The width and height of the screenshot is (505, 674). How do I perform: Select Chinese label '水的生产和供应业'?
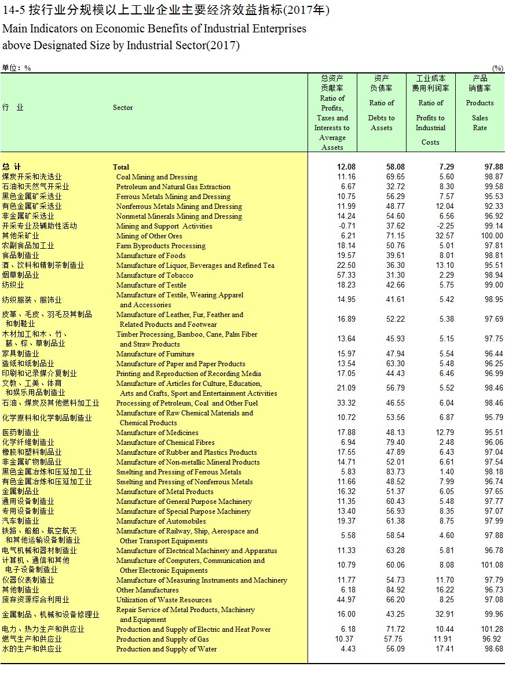click(x=32, y=649)
